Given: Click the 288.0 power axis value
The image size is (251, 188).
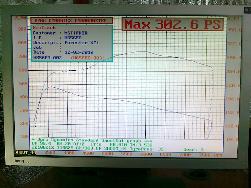Looking at the screenshot, I should [x=234, y=58].
